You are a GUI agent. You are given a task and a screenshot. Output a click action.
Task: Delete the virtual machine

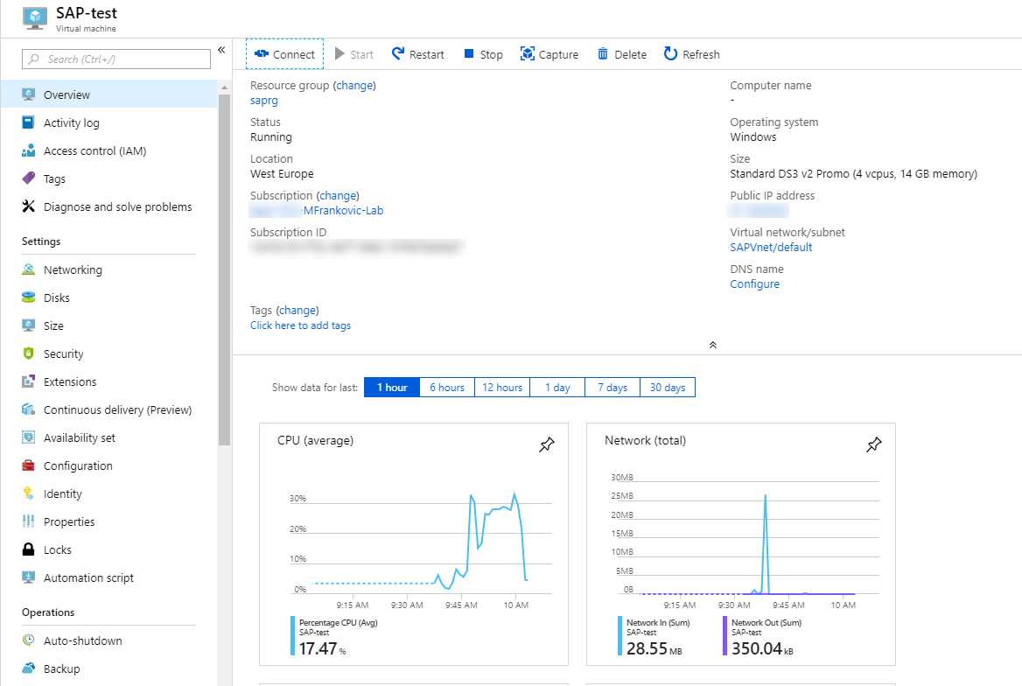622,54
